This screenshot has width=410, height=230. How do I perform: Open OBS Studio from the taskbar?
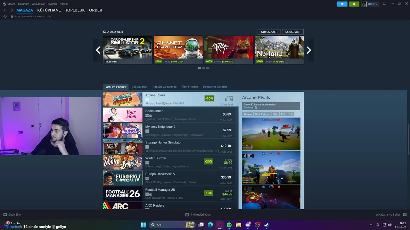[257, 225]
